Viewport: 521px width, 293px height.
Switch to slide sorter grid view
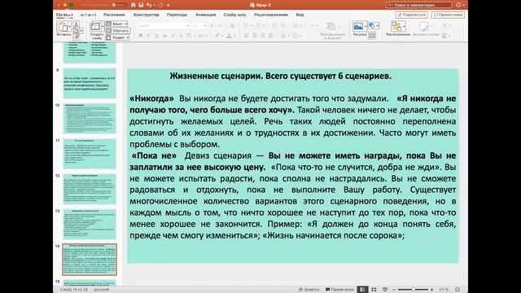pos(374,290)
